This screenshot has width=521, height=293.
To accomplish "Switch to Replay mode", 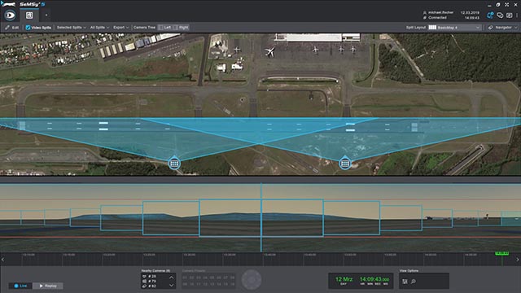I will tap(48, 286).
